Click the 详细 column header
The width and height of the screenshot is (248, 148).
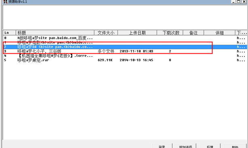(219, 33)
